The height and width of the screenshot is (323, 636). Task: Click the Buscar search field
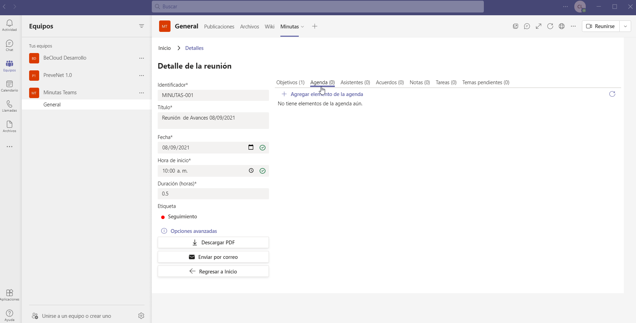pos(318,7)
